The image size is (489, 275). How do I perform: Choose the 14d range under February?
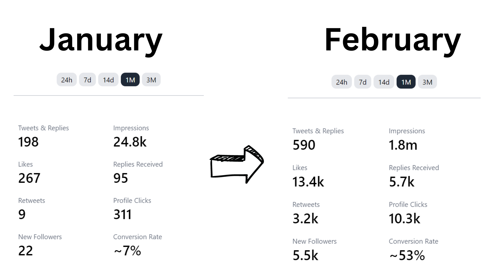(x=384, y=82)
